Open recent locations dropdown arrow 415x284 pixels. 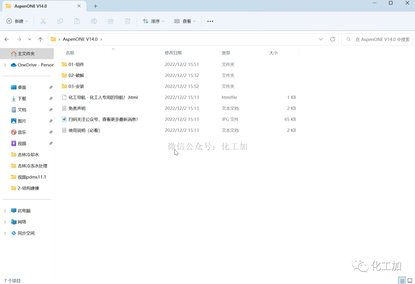coord(29,39)
